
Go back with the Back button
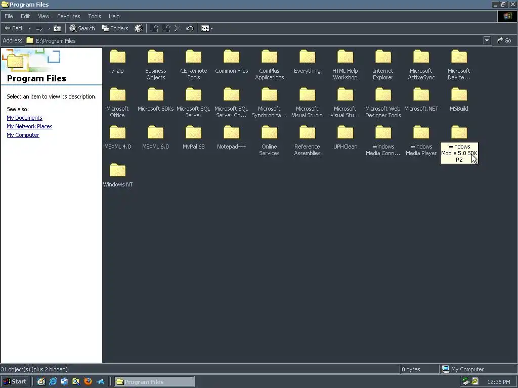pyautogui.click(x=14, y=28)
